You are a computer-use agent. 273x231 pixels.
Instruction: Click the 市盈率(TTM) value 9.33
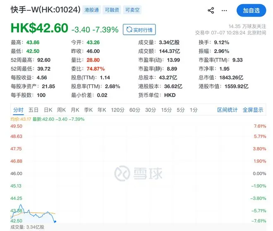237,60
